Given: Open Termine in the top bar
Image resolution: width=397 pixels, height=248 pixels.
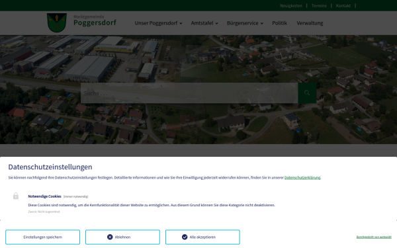Looking at the screenshot, I should coord(319,5).
